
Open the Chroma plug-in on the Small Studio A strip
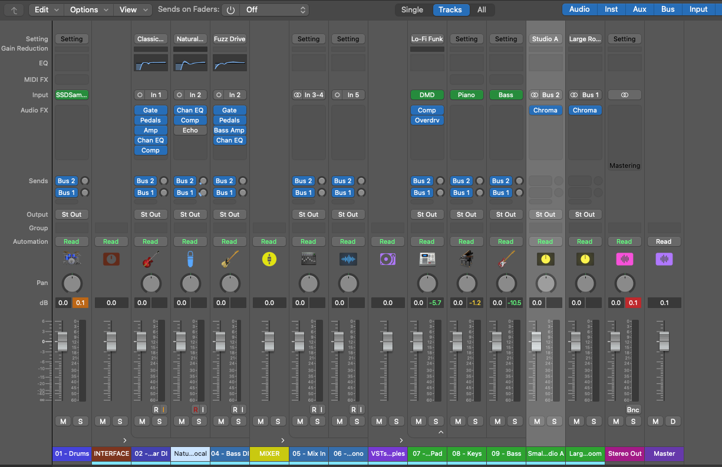pyautogui.click(x=545, y=110)
